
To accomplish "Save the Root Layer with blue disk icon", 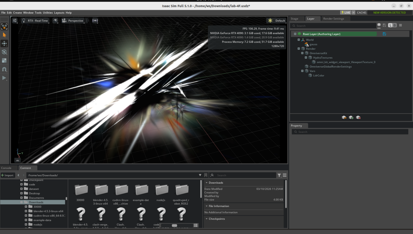I will point(384,34).
